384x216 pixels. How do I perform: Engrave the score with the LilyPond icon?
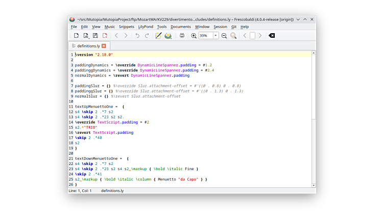pyautogui.click(x=168, y=36)
